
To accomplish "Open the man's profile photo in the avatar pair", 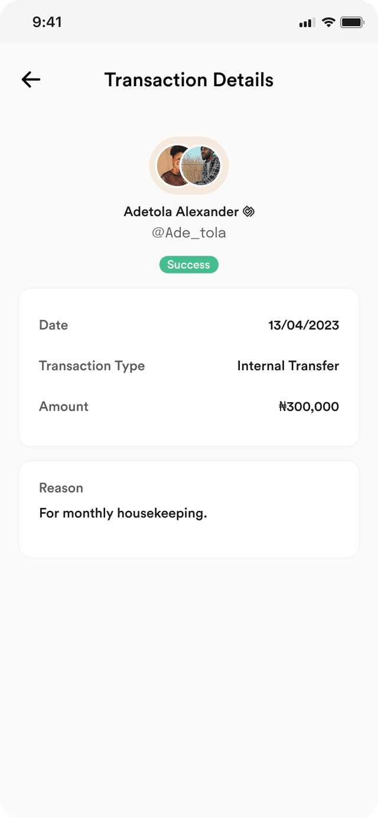I will (x=201, y=166).
